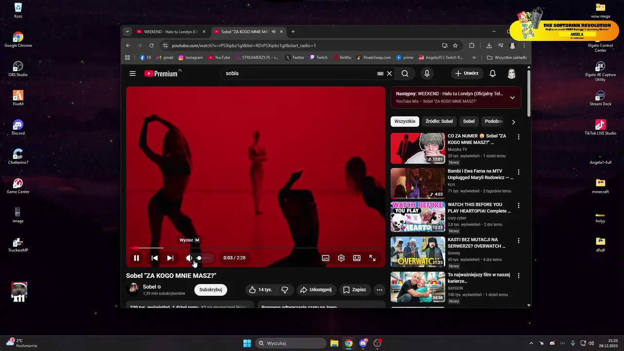The image size is (624, 351).
Task: Adjust the player volume slider
Action: (x=203, y=258)
